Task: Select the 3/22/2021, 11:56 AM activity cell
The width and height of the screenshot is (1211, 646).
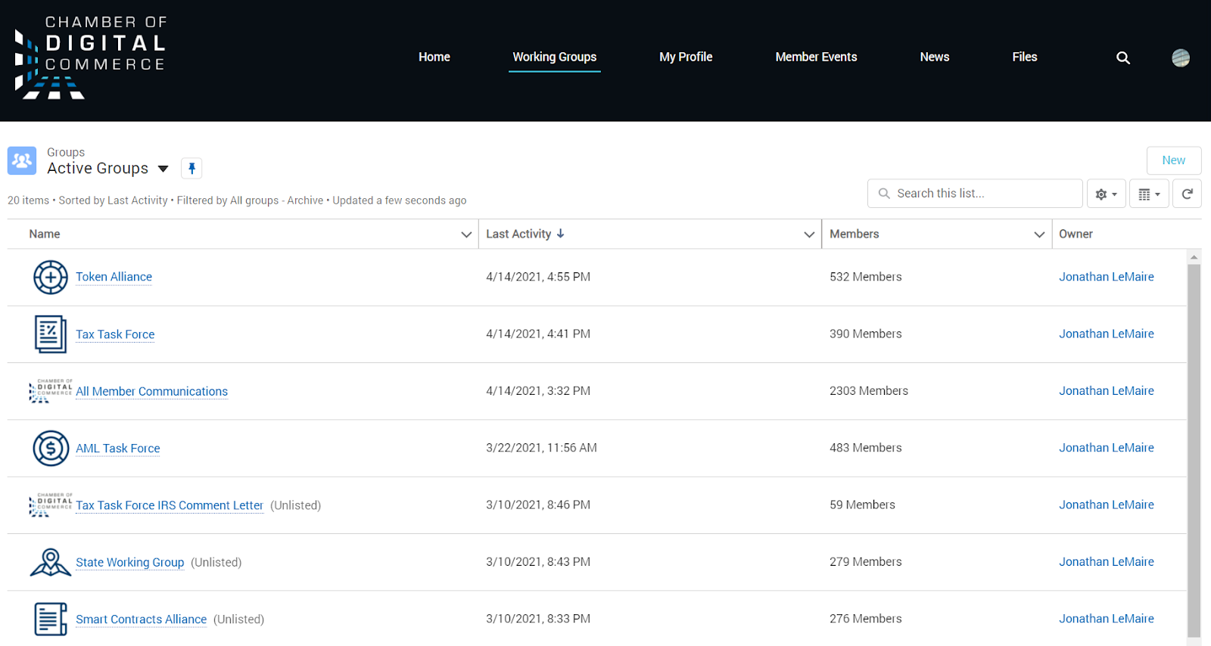Action: click(541, 448)
